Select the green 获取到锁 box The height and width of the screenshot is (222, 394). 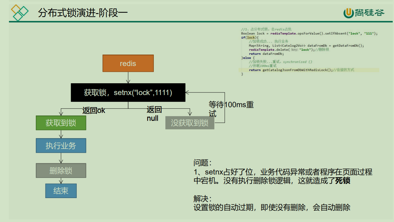[x=61, y=123]
